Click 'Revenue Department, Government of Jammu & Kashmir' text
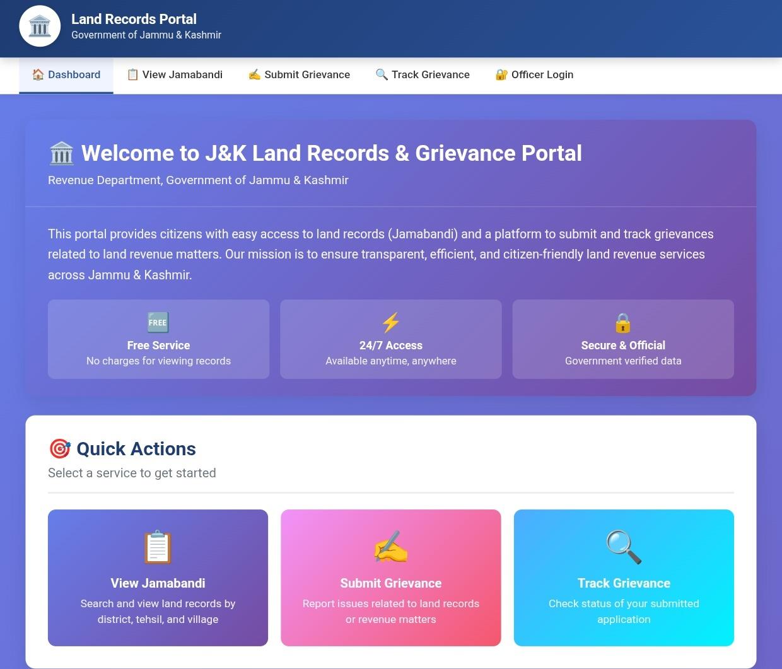This screenshot has height=669, width=782. tap(198, 180)
